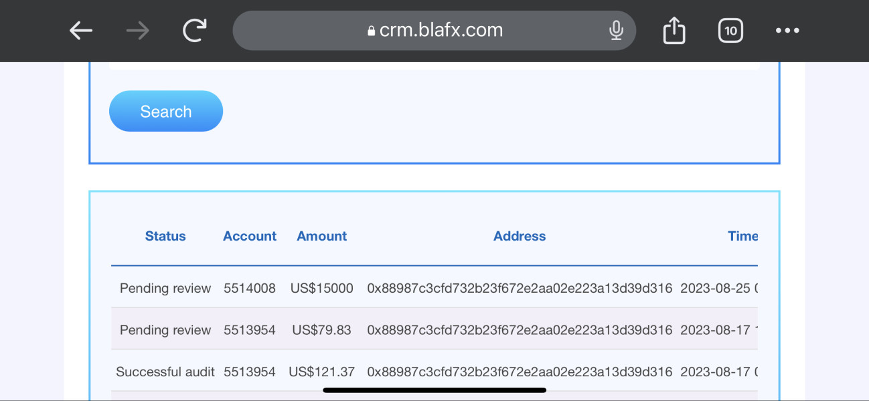The image size is (869, 401).
Task: Tap the microphone voice search icon
Action: [616, 31]
